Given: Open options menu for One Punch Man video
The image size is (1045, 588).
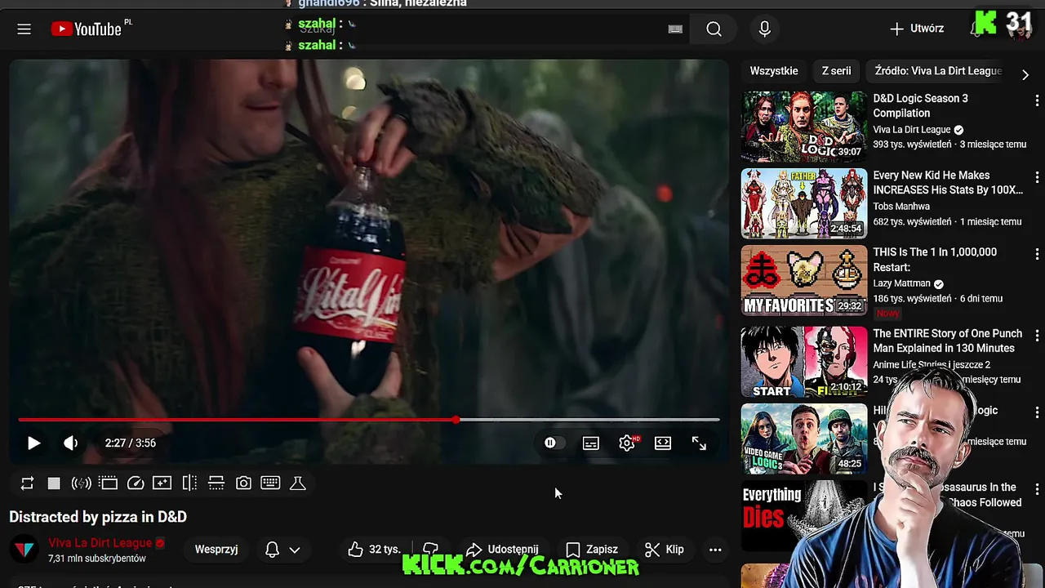Looking at the screenshot, I should click(x=1037, y=335).
